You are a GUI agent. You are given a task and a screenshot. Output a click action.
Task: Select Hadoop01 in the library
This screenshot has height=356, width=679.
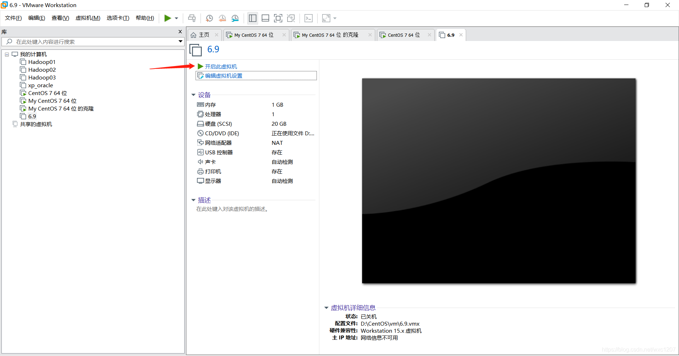pos(38,62)
